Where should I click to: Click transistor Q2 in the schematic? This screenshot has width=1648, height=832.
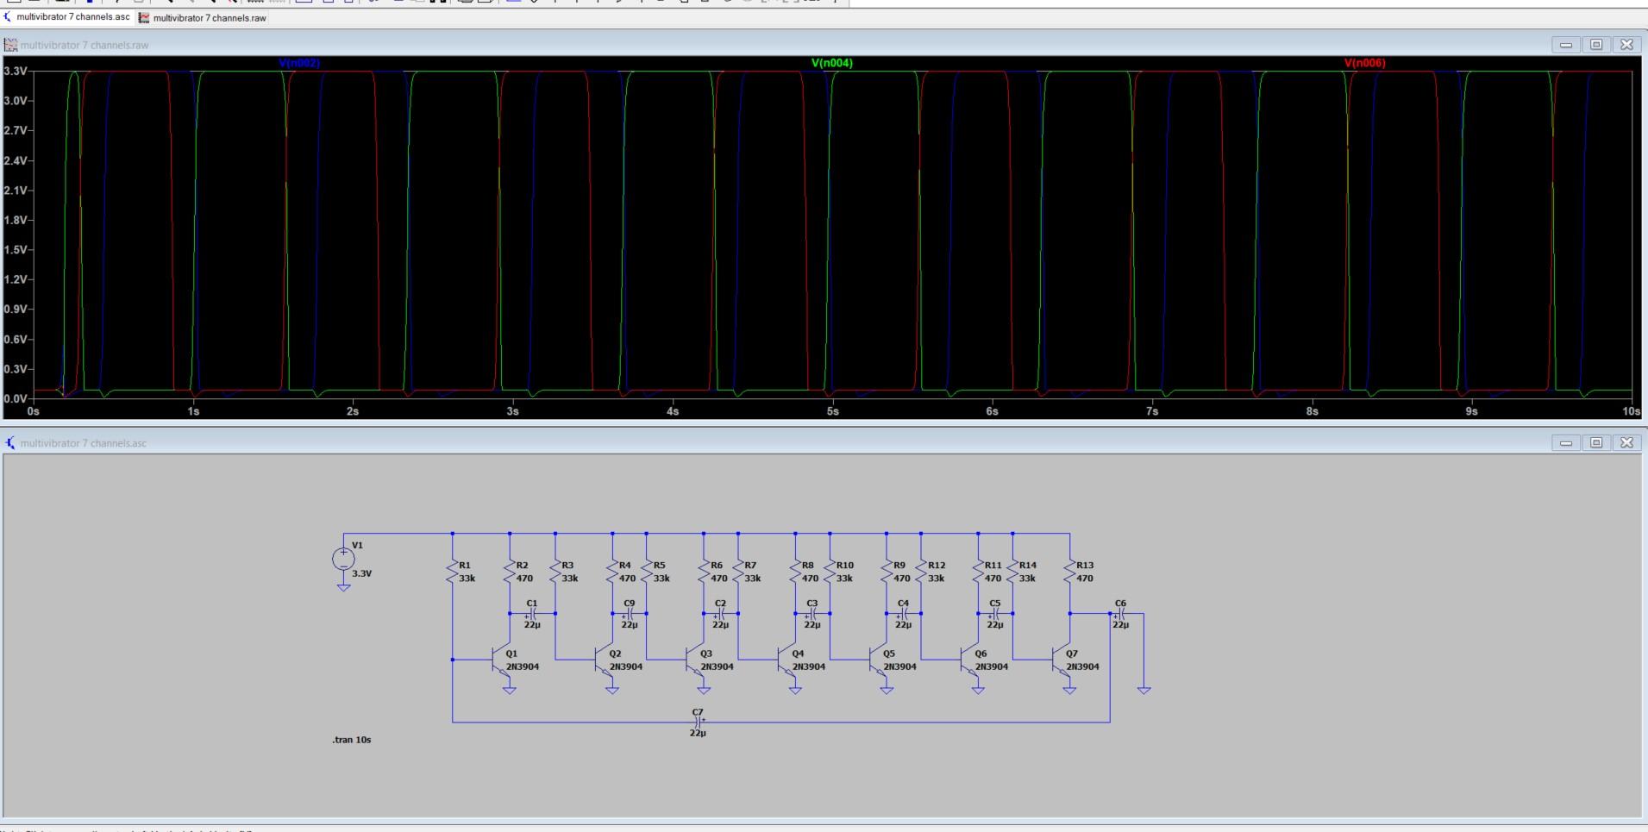click(x=604, y=660)
